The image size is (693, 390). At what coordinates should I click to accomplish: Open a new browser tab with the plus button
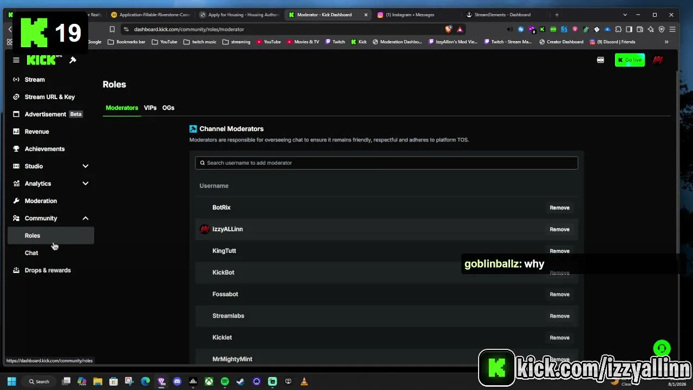click(x=557, y=15)
